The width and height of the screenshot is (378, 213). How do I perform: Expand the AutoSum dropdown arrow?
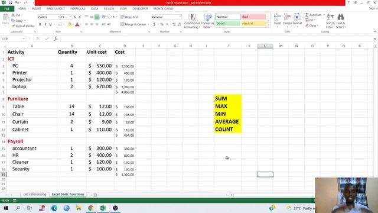(324, 15)
